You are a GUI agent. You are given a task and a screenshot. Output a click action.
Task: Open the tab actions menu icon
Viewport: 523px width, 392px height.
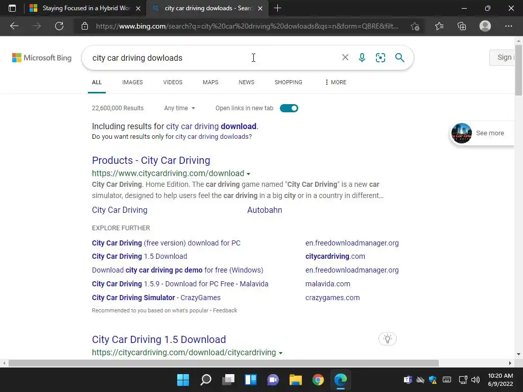12,8
